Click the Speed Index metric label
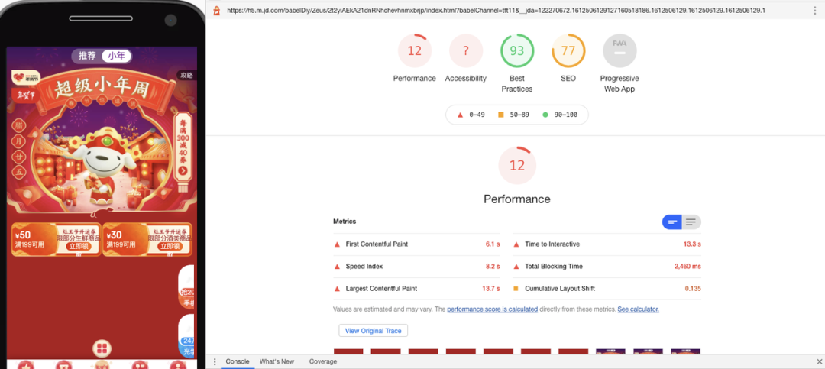The width and height of the screenshot is (825, 369). point(364,267)
